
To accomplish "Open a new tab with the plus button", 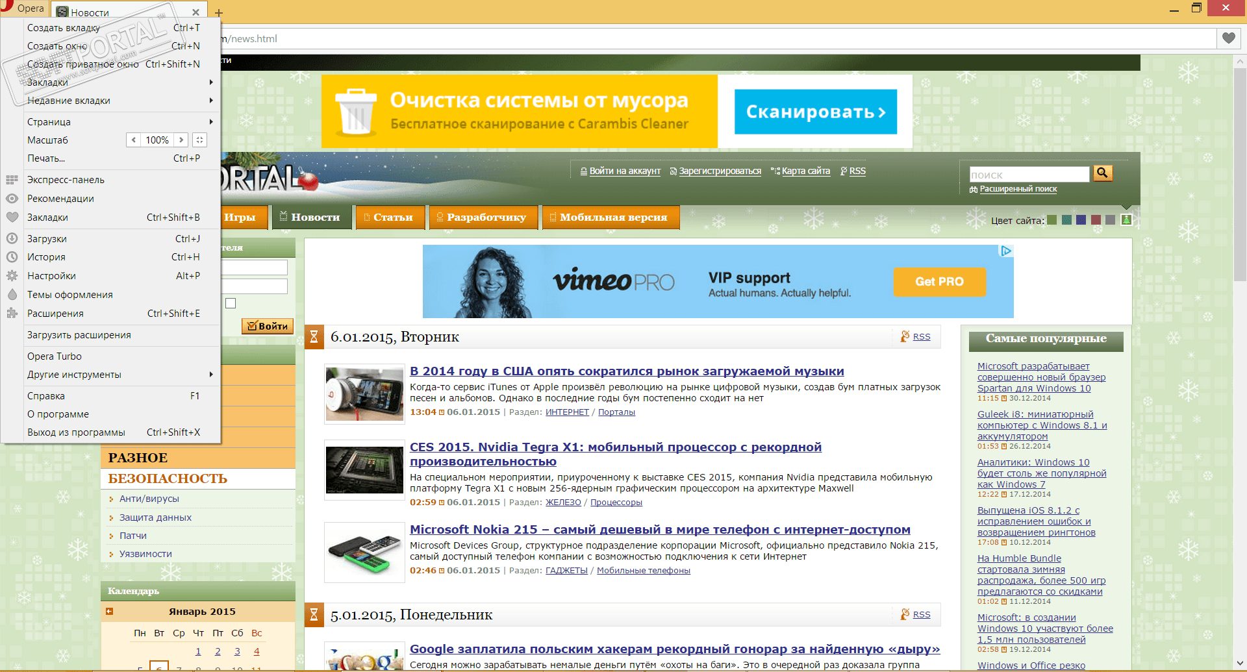I will tap(219, 12).
